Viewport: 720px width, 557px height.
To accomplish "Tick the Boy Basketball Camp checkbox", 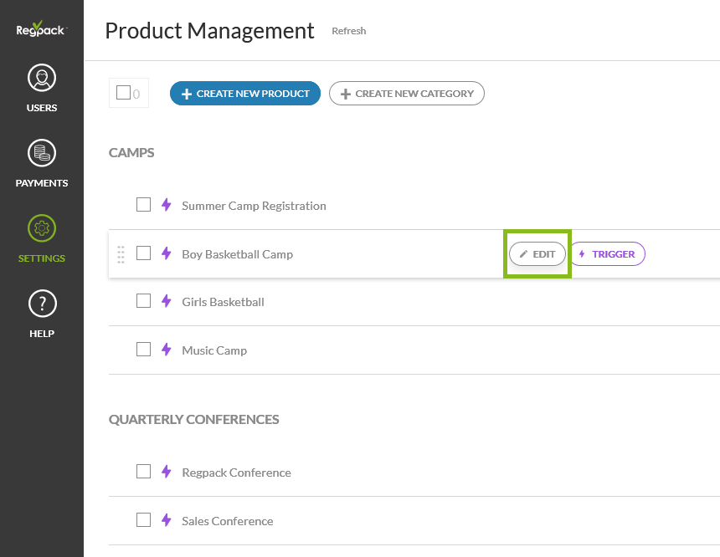I will 143,253.
